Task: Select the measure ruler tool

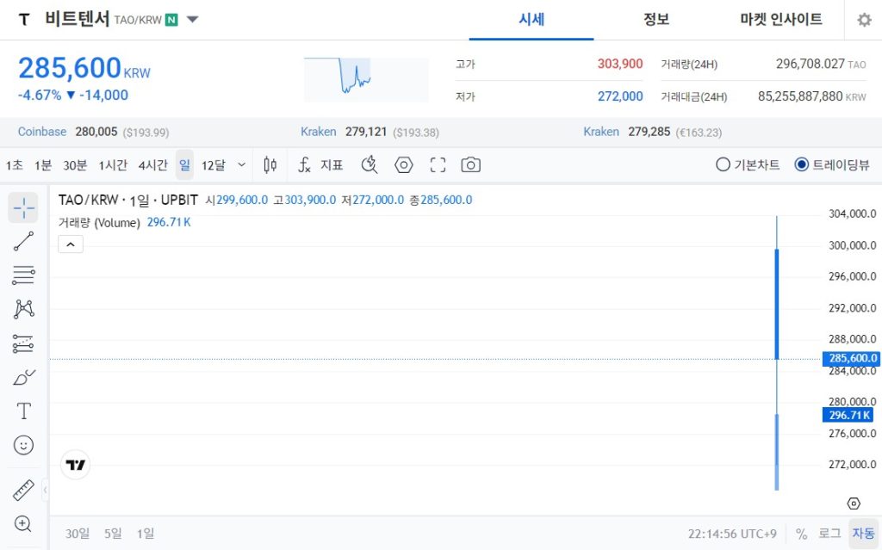Action: [x=23, y=489]
